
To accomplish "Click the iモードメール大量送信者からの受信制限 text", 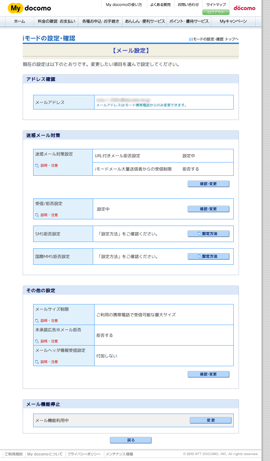I will [133, 169].
